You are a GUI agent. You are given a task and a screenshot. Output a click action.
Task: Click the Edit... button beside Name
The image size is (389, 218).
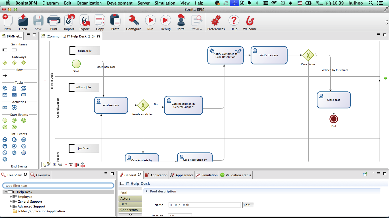(248, 205)
